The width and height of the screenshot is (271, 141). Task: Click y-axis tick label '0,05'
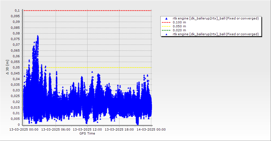(x=16, y=67)
